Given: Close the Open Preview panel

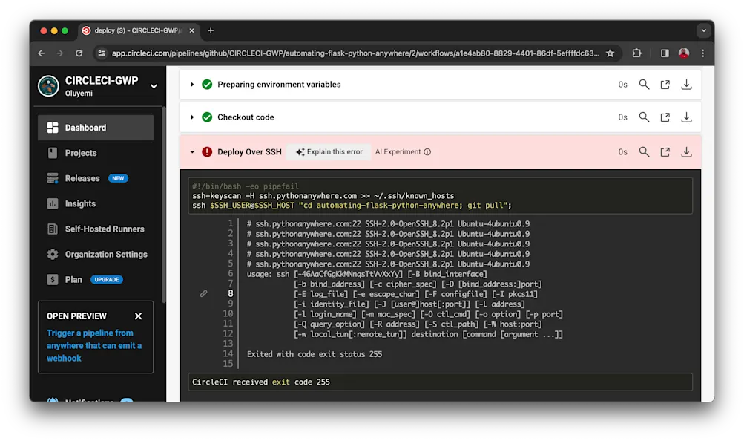Looking at the screenshot, I should (138, 316).
